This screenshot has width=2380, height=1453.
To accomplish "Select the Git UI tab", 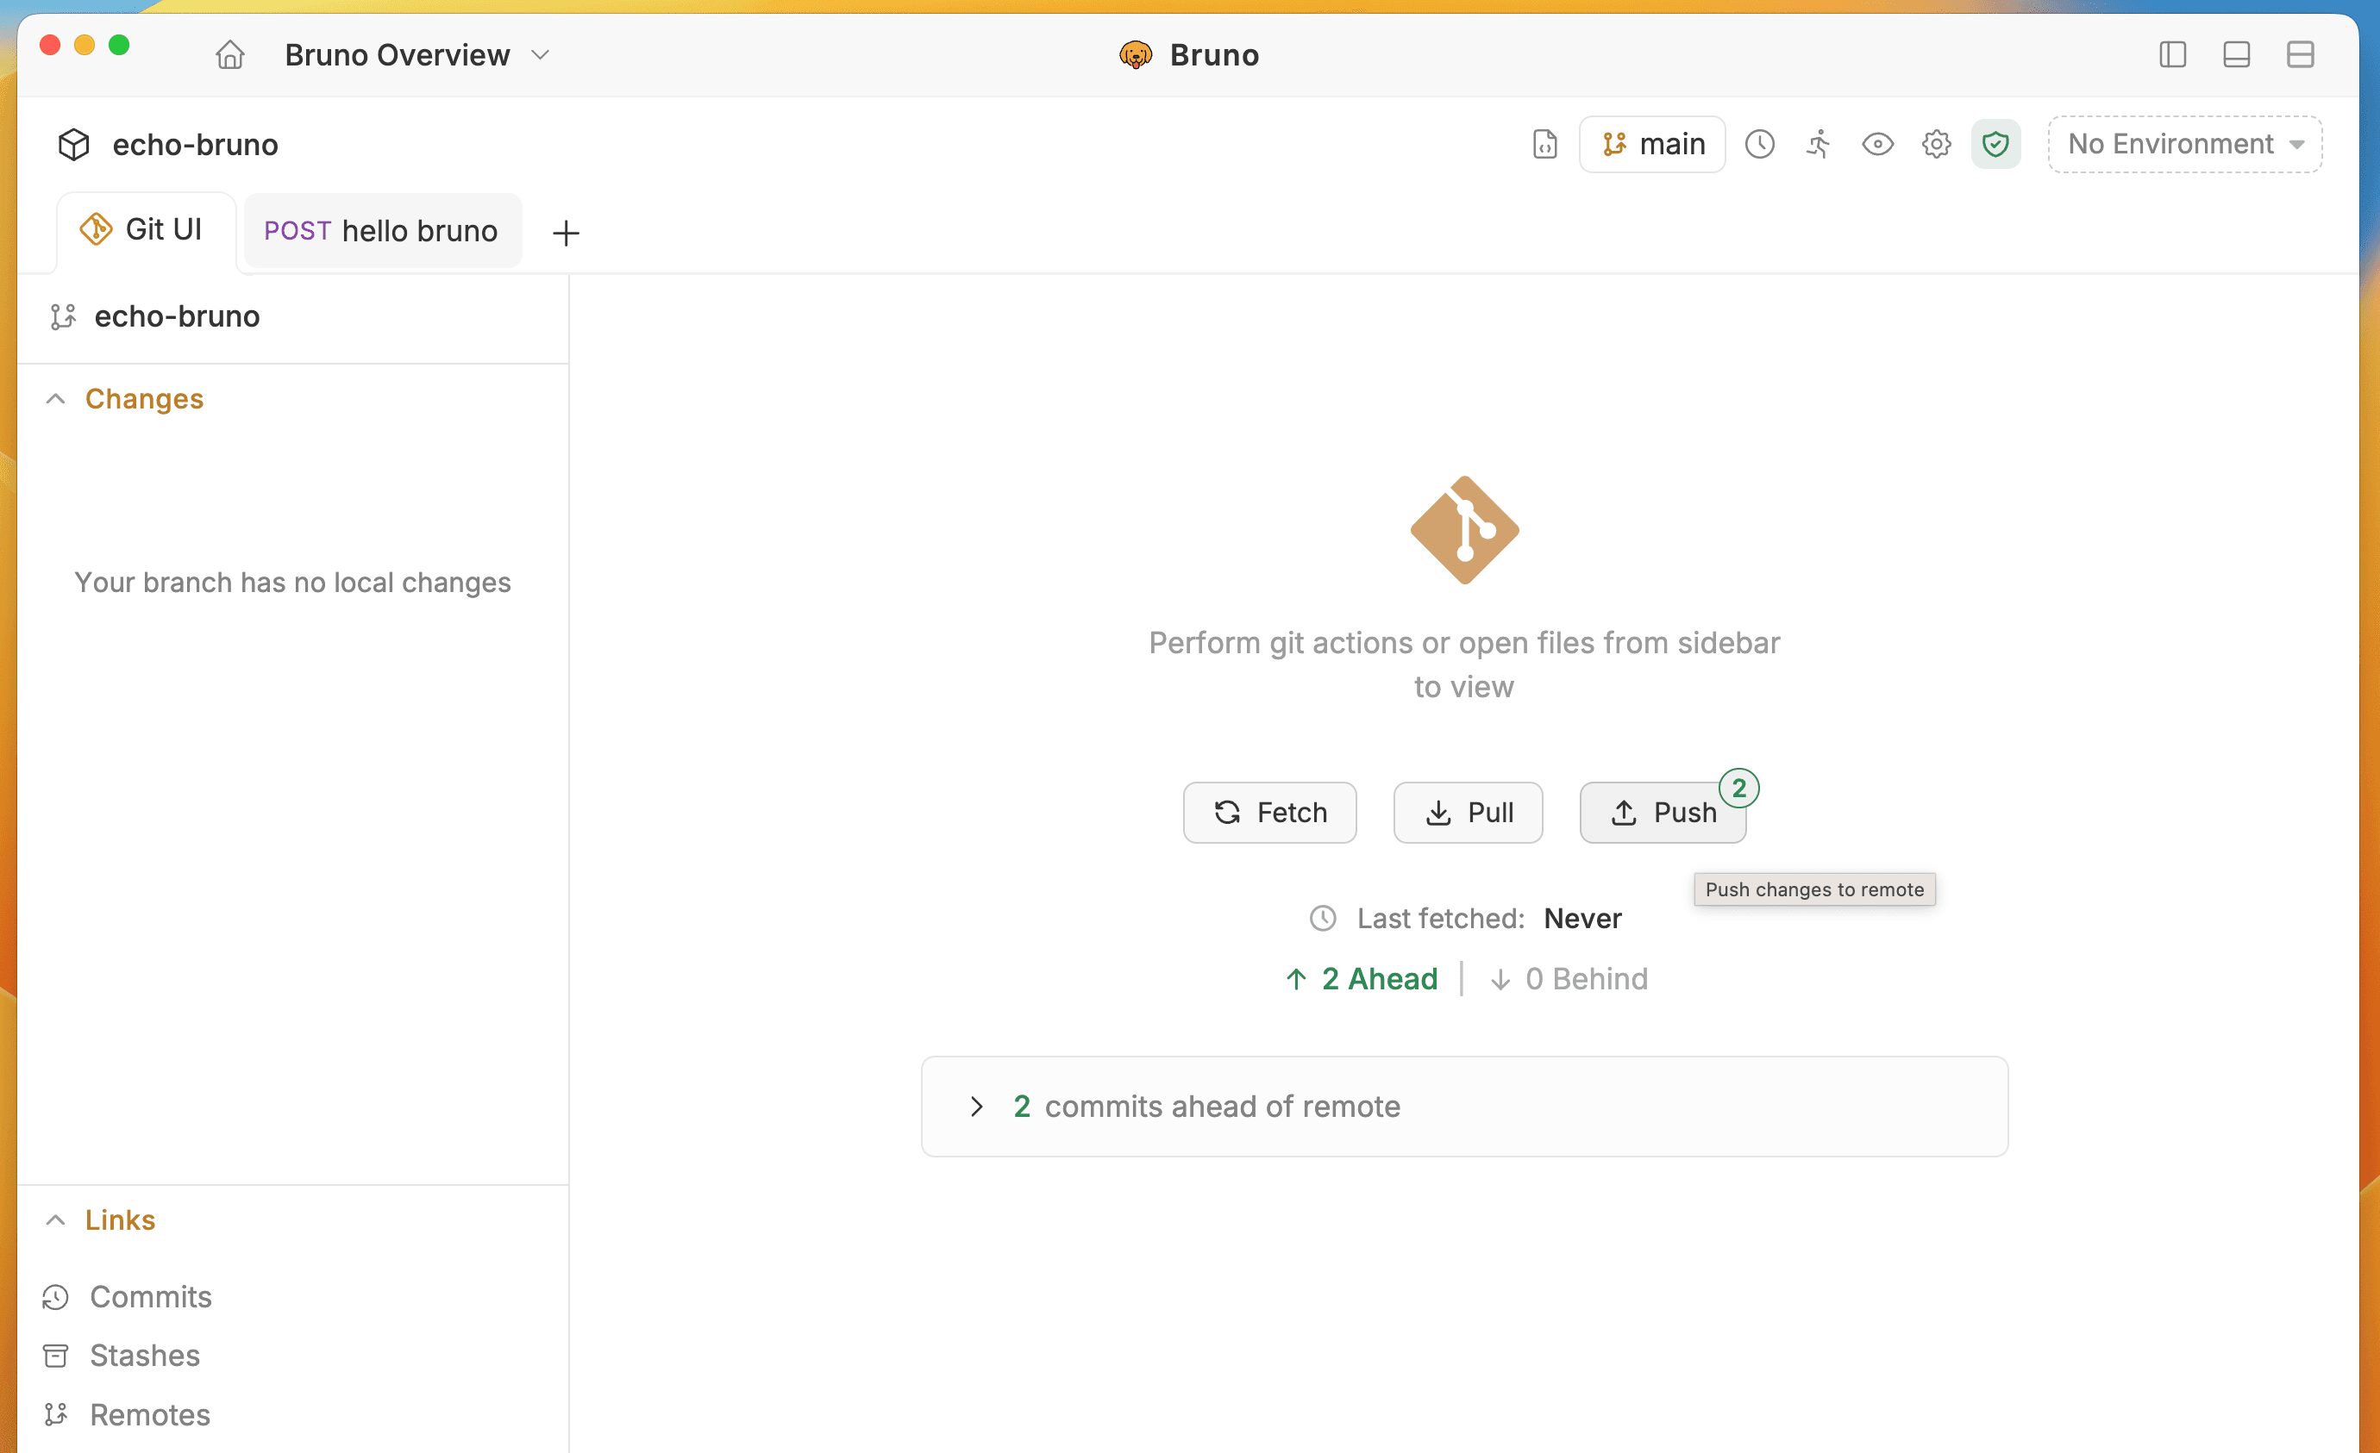I will tap(145, 230).
